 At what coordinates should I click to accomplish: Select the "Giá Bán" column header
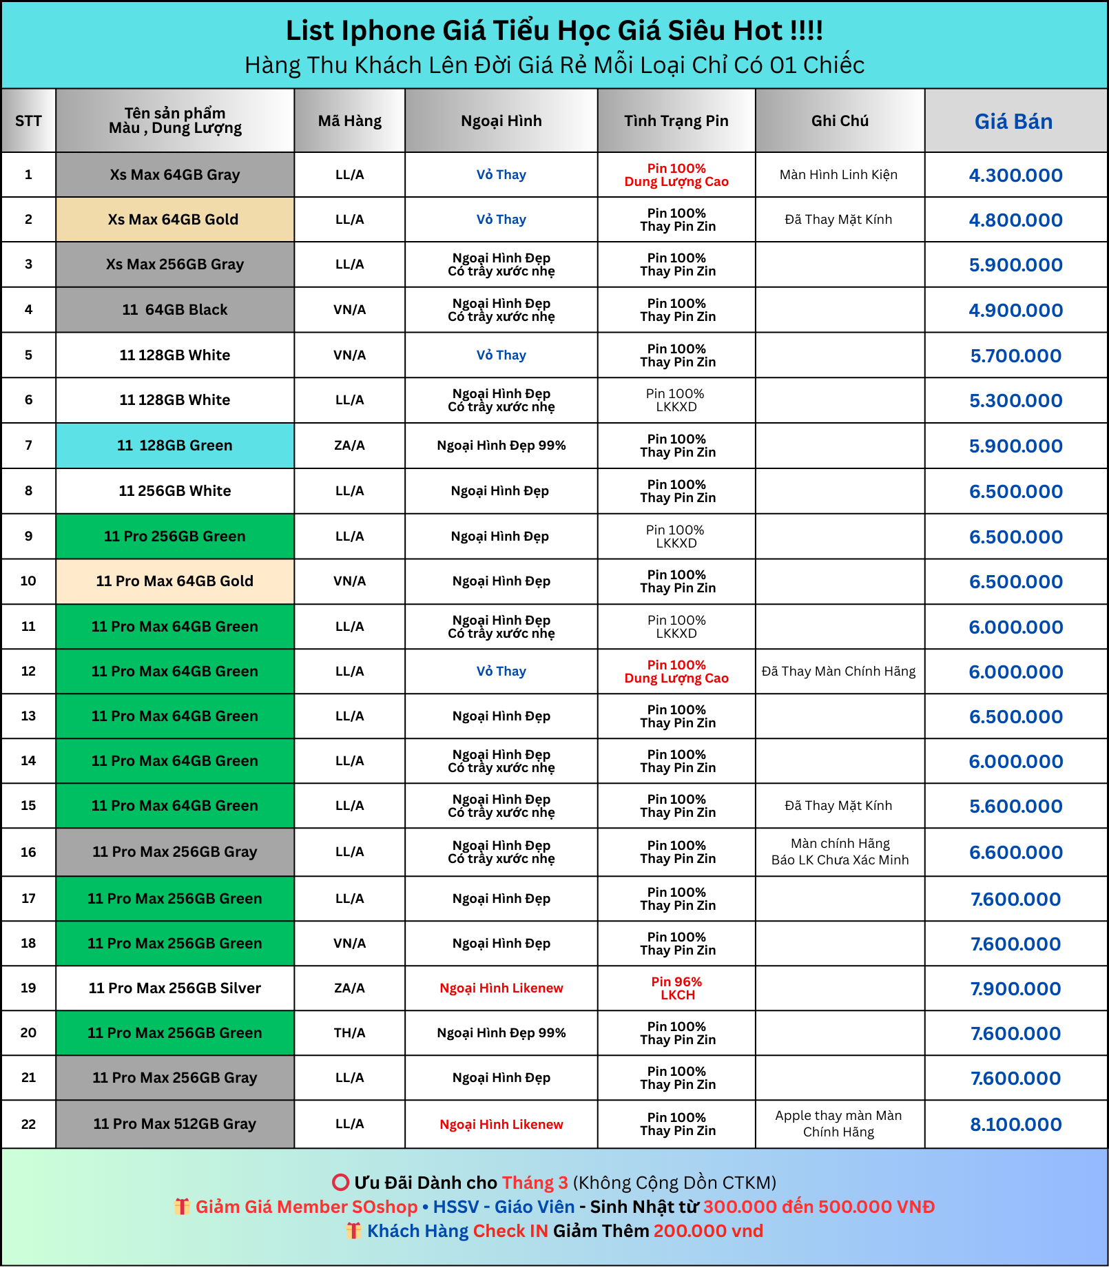(1016, 121)
